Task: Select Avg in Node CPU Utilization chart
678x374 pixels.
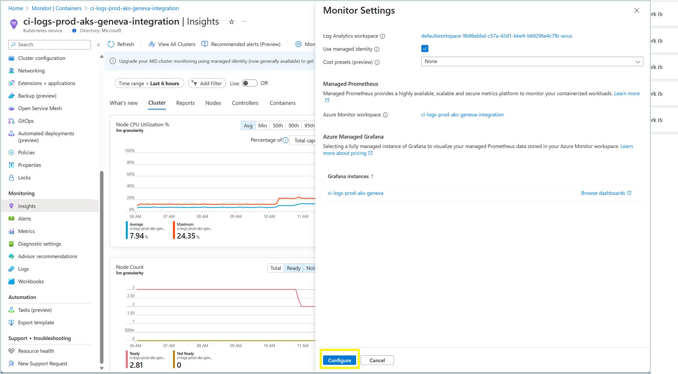Action: [248, 126]
